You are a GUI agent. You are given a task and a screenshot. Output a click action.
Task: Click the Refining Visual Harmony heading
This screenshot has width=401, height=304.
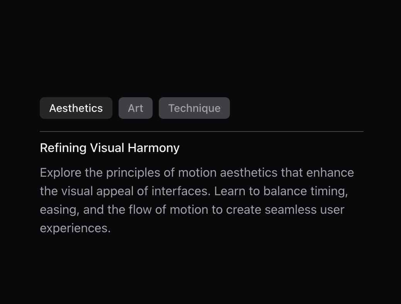(x=110, y=148)
